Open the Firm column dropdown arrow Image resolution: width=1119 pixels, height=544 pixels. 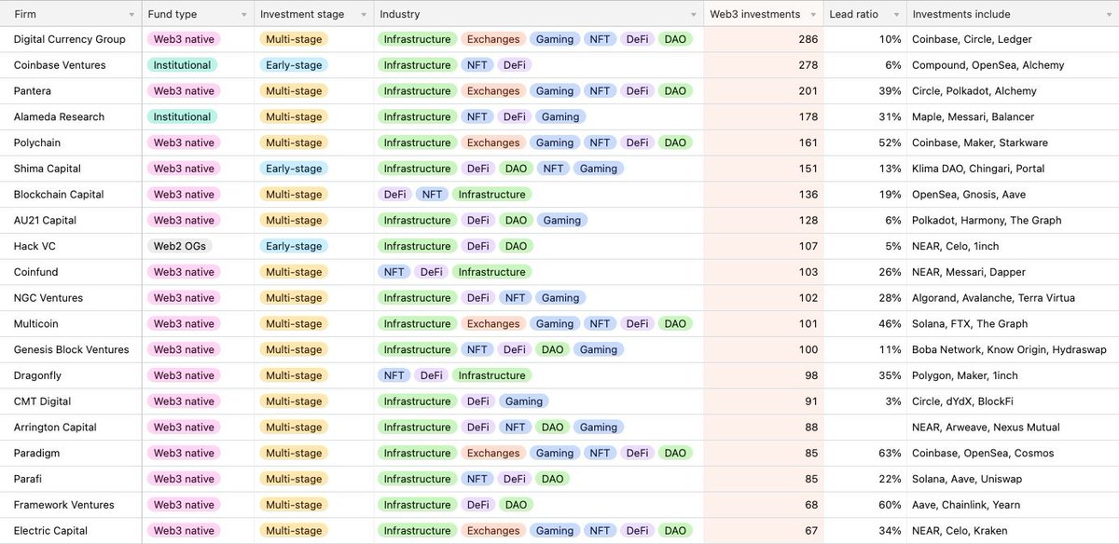[x=130, y=15]
